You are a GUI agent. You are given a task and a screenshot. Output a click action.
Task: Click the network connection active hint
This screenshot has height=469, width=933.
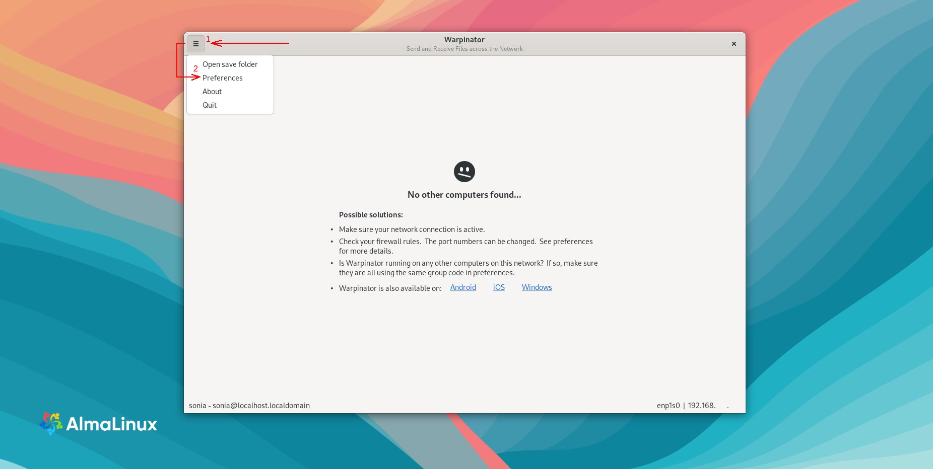pos(412,229)
